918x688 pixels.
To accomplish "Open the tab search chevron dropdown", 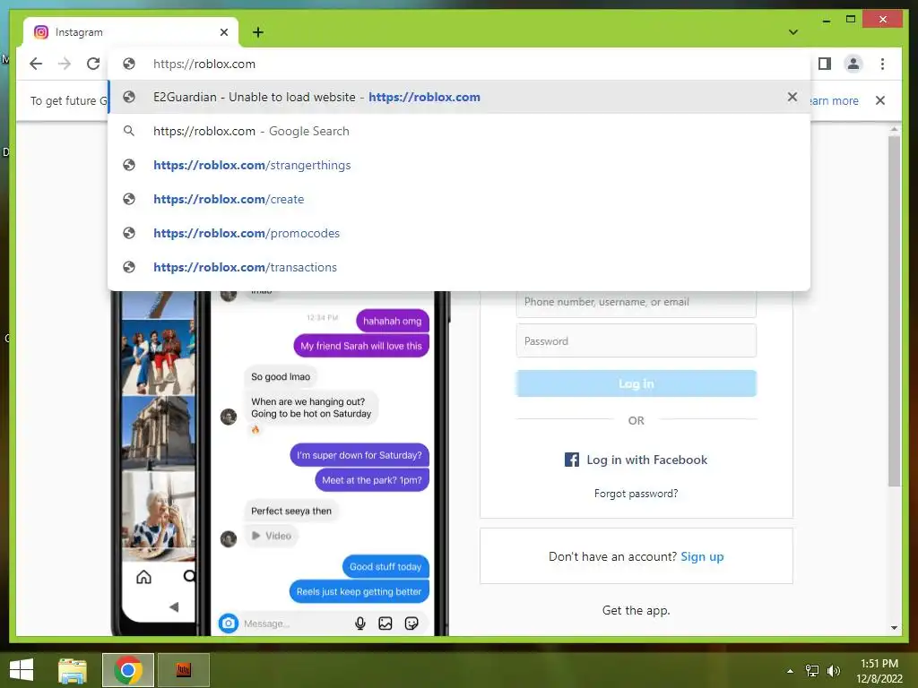I will (792, 32).
